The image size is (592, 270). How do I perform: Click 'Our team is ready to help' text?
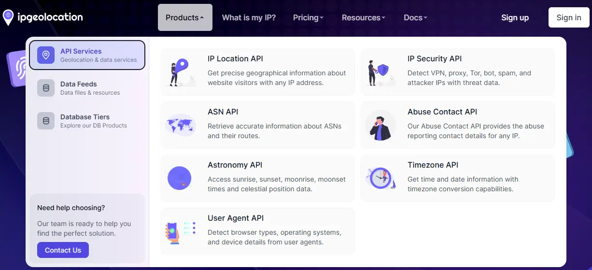(x=84, y=228)
